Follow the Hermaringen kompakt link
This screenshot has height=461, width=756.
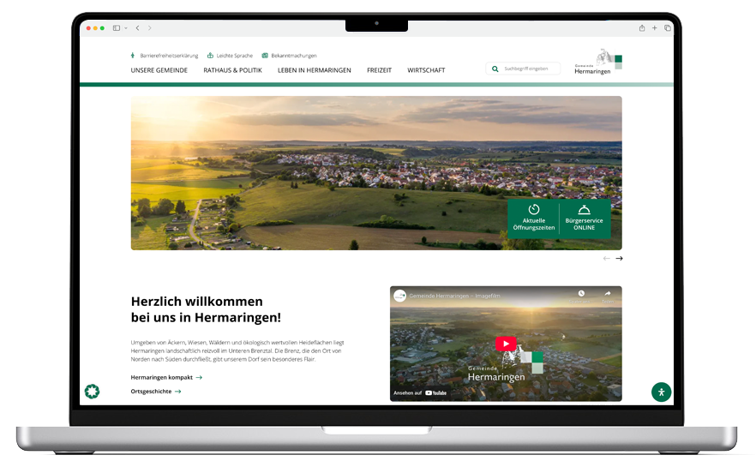[x=166, y=378]
